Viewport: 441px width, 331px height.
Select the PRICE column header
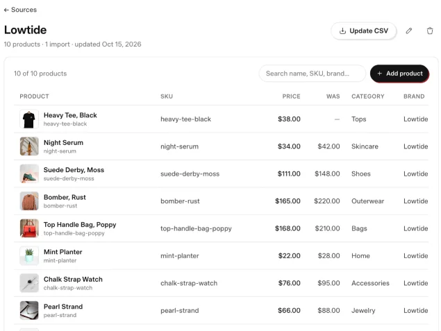pyautogui.click(x=292, y=96)
